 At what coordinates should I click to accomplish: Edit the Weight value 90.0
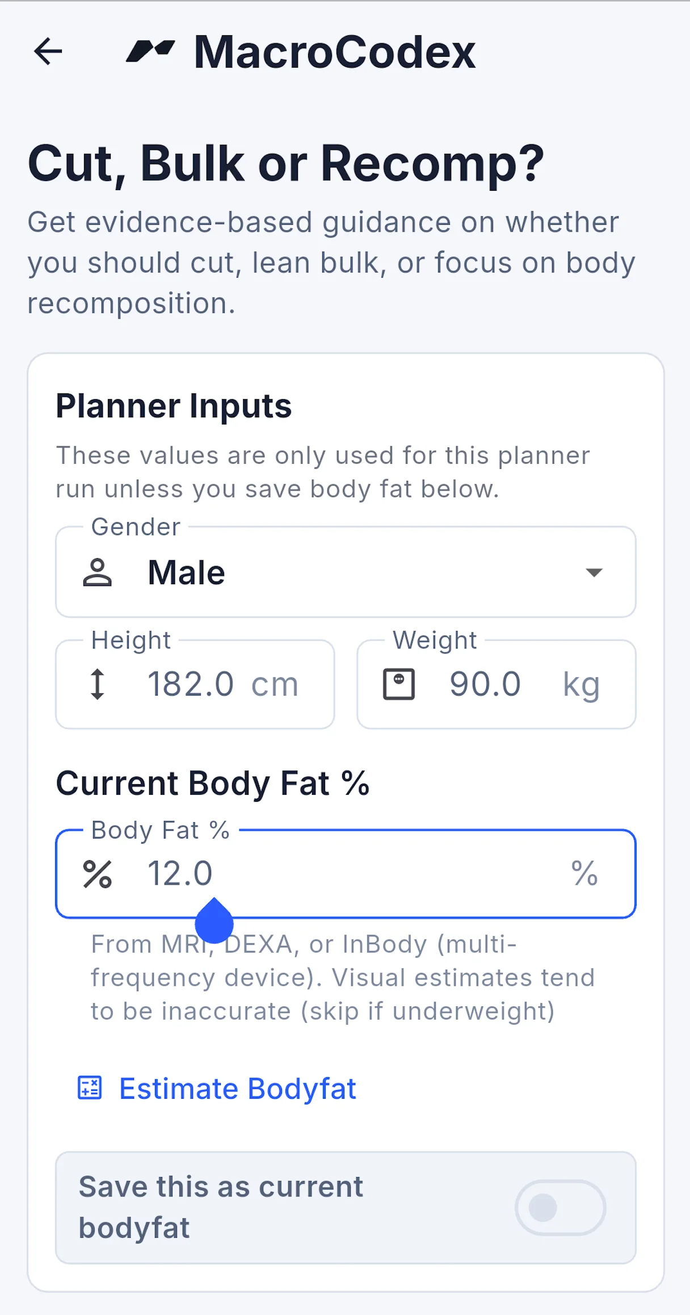coord(485,684)
